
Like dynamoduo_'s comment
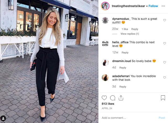164,20
